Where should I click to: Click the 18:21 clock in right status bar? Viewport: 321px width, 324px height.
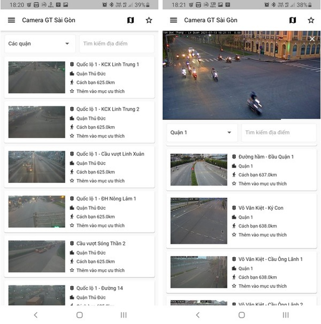(x=179, y=5)
